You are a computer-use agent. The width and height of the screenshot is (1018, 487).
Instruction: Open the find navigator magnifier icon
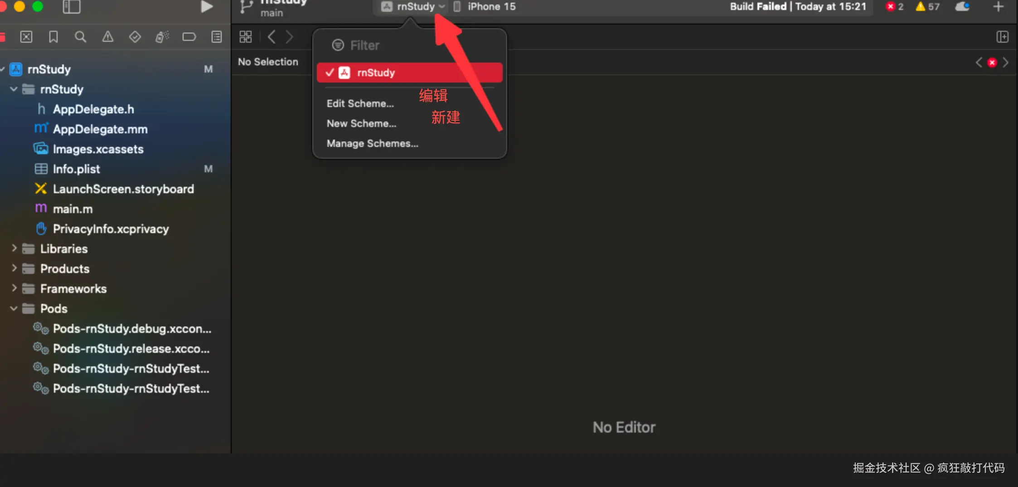80,37
